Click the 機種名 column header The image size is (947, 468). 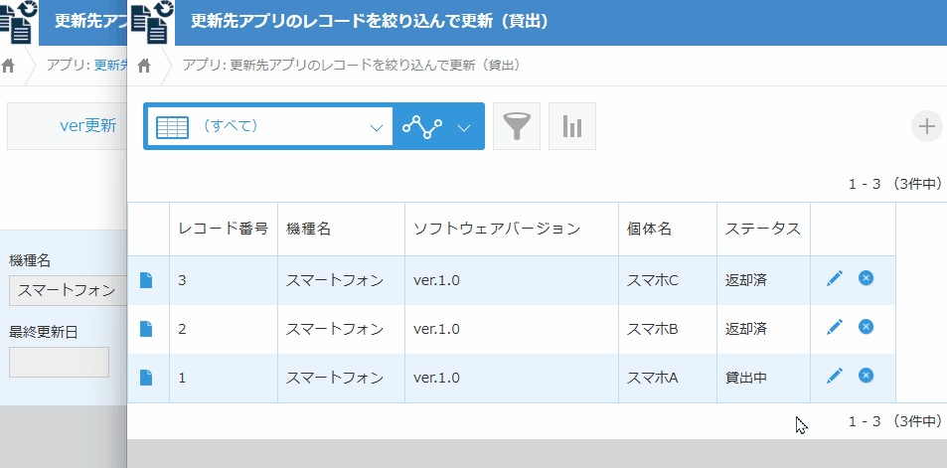(x=341, y=229)
